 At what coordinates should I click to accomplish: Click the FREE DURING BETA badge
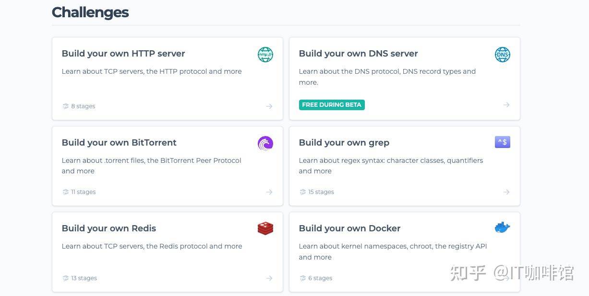(x=332, y=105)
